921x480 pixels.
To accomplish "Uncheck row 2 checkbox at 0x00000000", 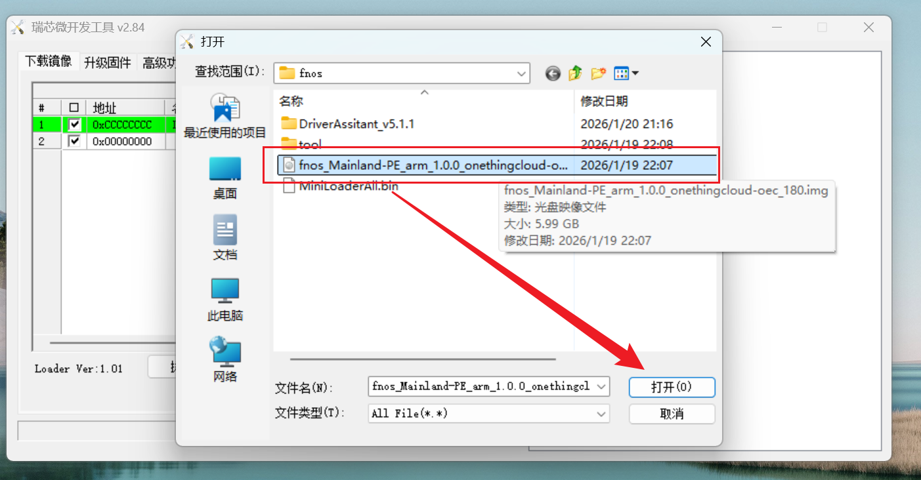I will [75, 141].
